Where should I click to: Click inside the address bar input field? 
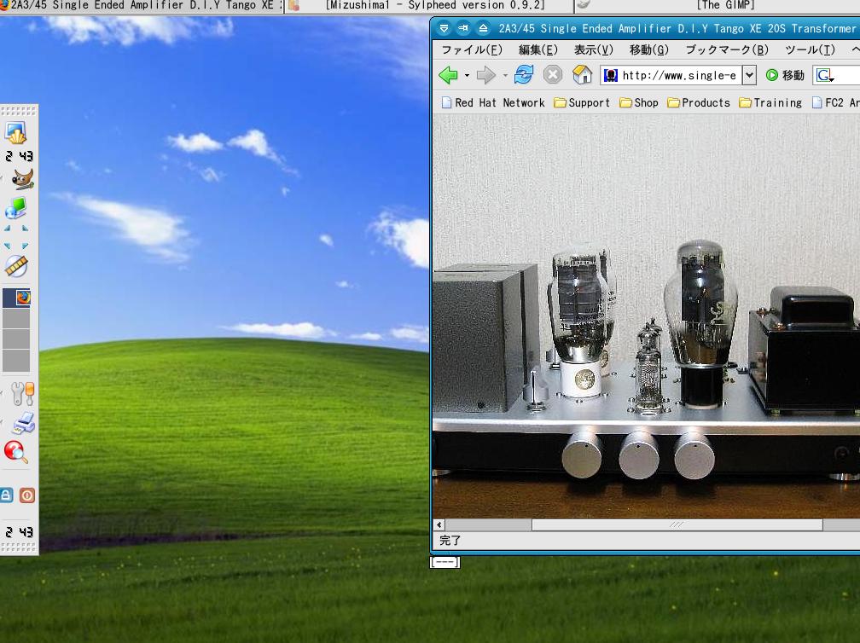674,75
